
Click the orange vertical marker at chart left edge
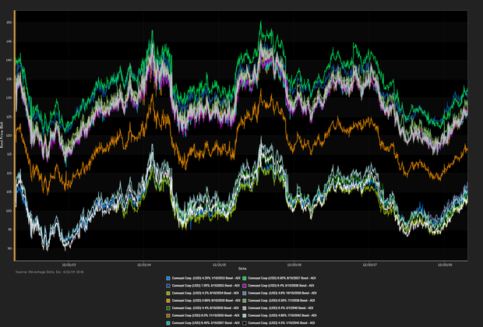point(14,135)
